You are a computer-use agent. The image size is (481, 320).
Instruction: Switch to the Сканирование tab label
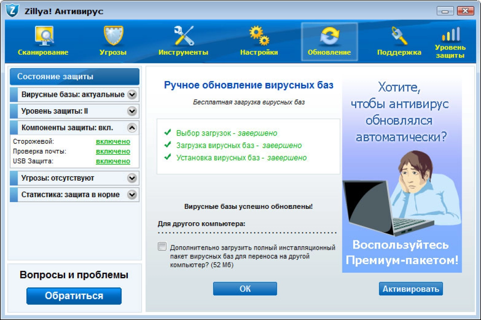(43, 53)
